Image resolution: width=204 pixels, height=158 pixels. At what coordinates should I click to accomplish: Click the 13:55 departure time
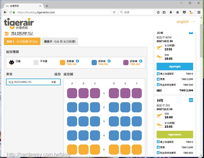(x=168, y=49)
